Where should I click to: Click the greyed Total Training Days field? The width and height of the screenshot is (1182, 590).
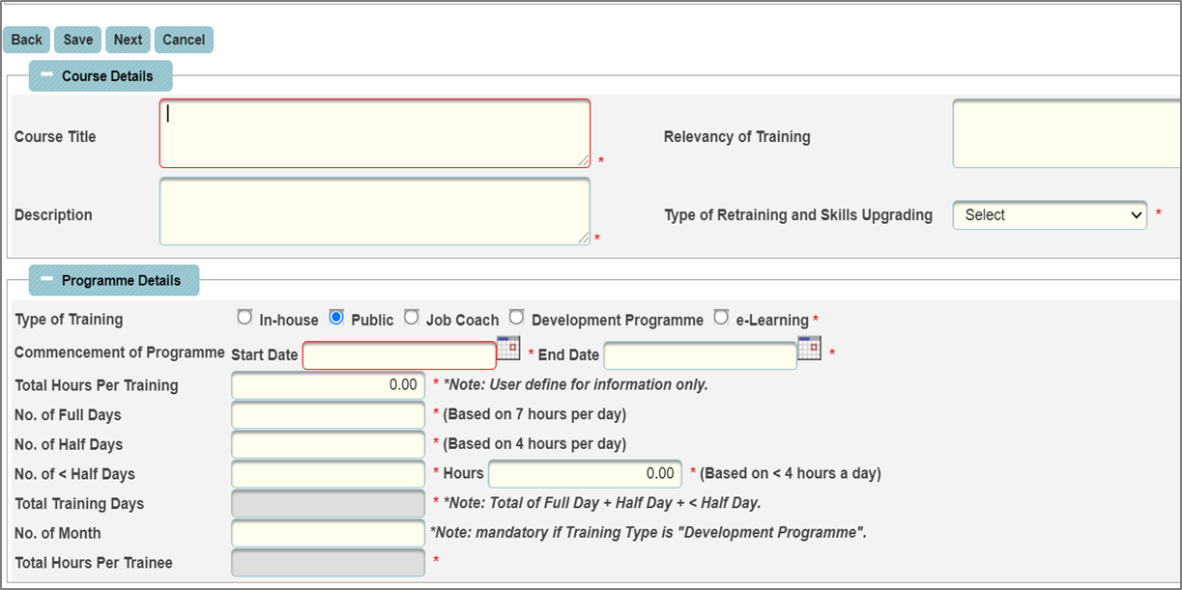pos(329,503)
